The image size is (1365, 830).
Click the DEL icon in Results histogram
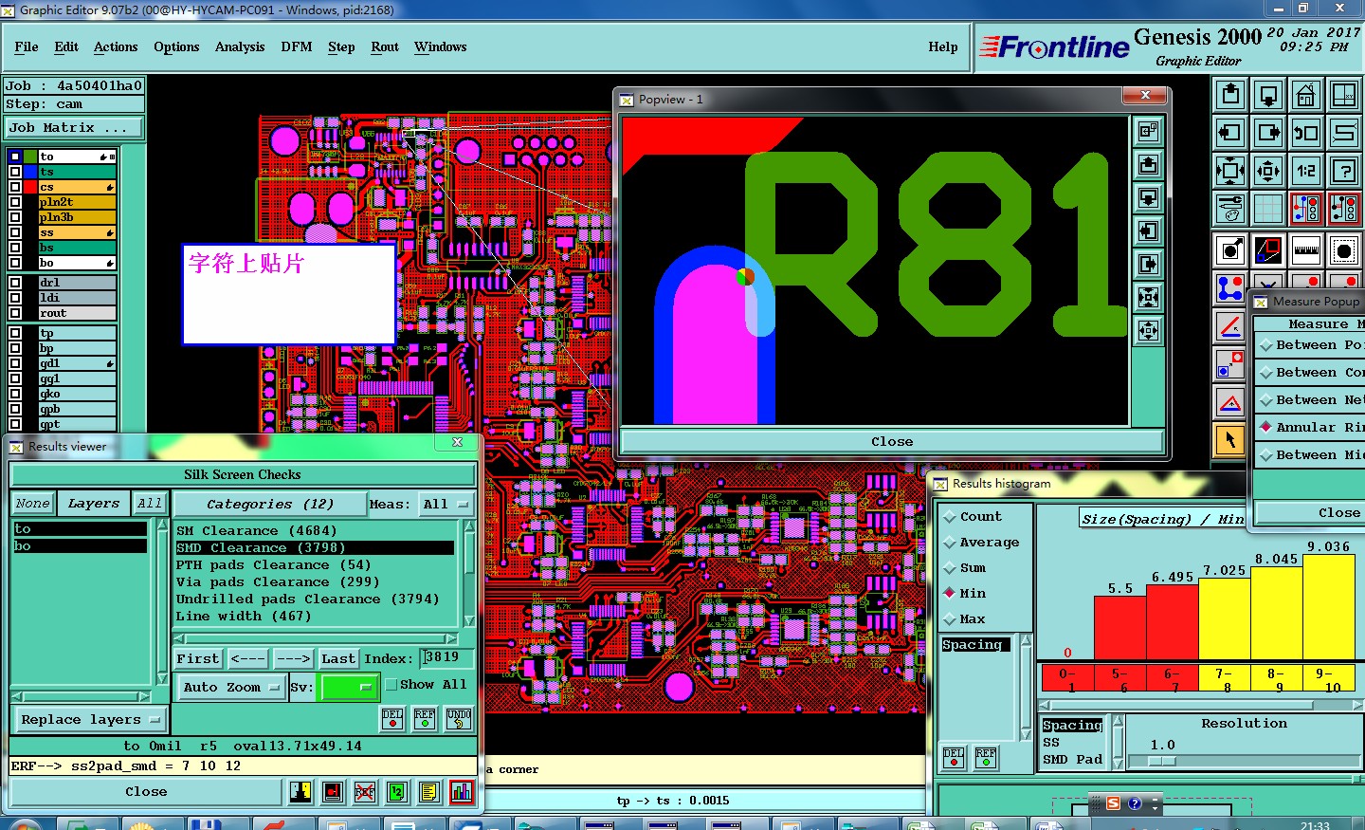(954, 757)
